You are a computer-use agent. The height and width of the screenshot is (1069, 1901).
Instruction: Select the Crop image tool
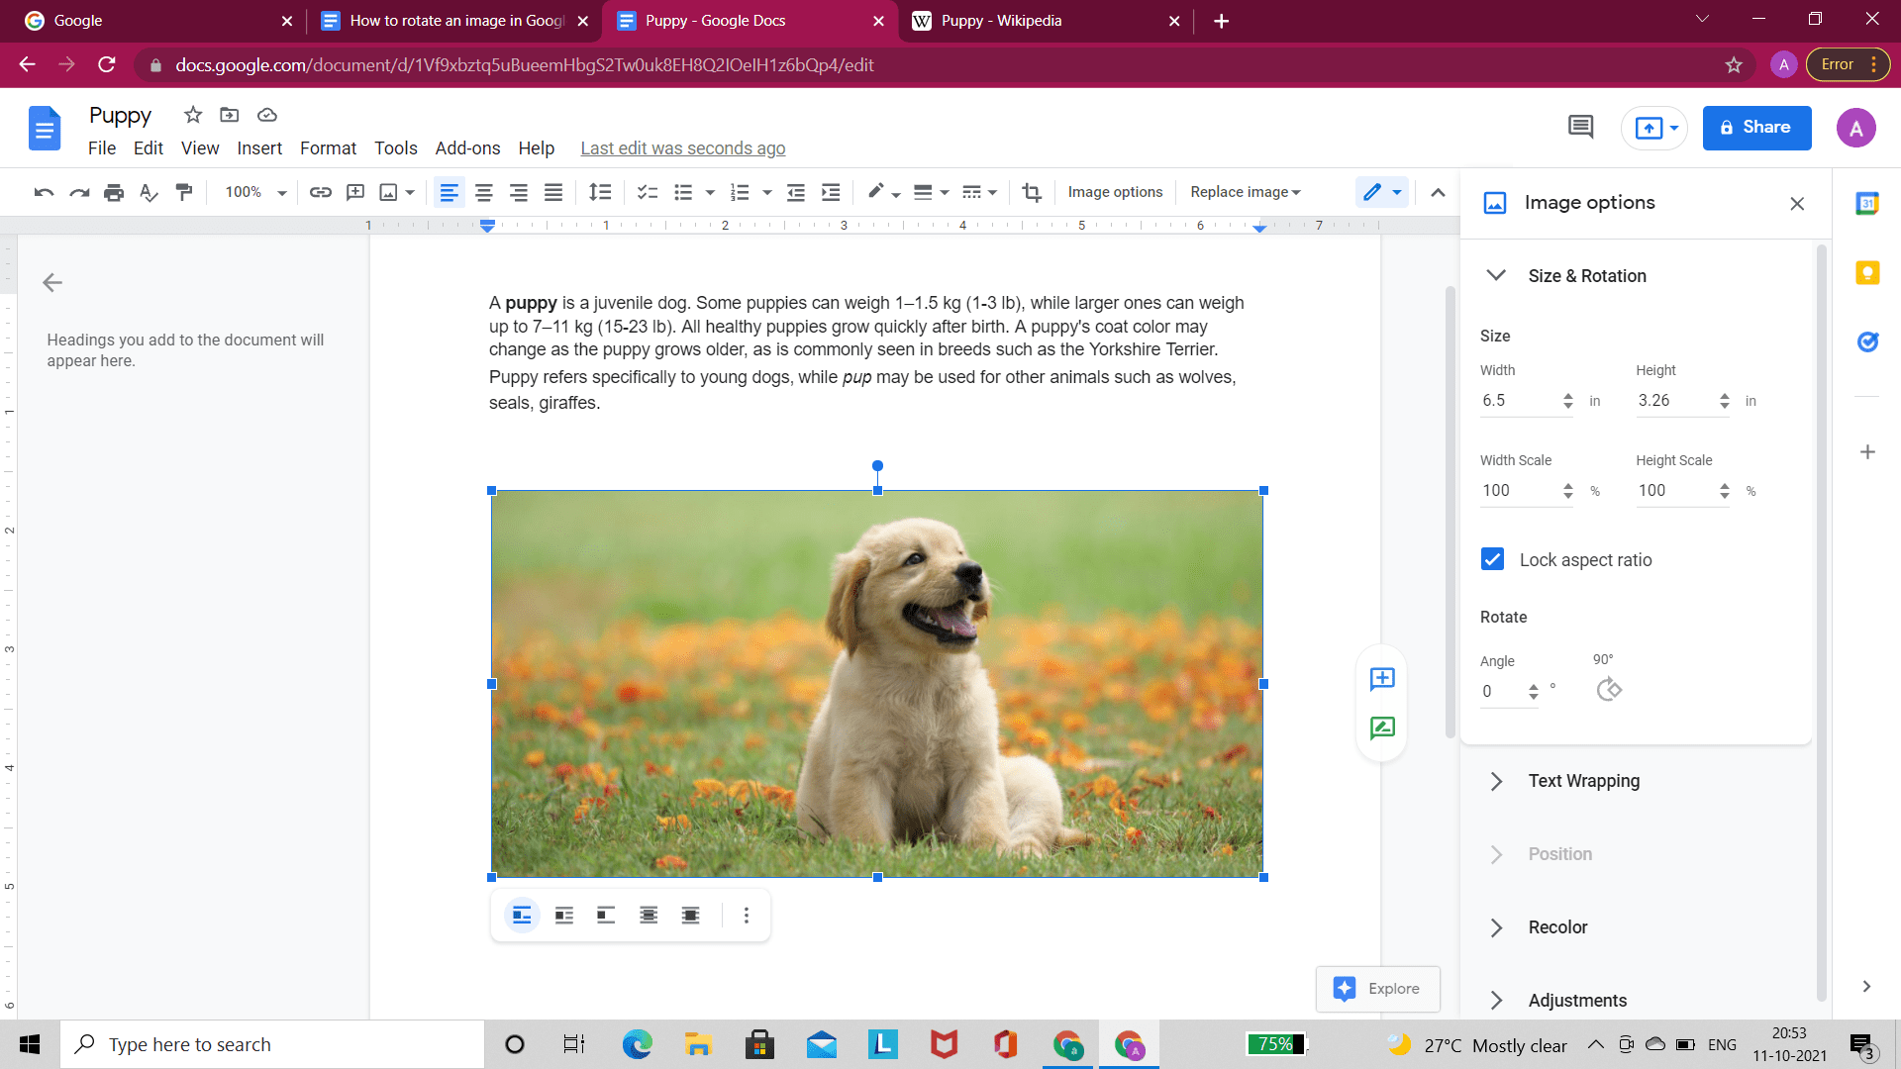(x=1032, y=192)
